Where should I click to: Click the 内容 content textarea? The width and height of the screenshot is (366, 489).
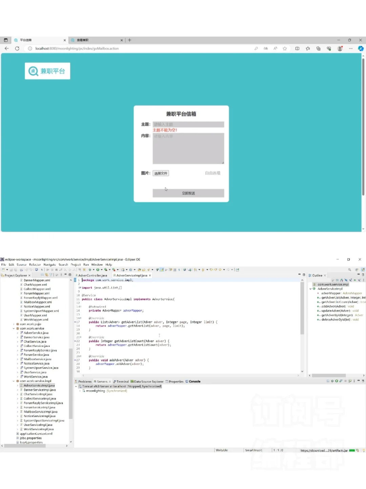coord(188,148)
